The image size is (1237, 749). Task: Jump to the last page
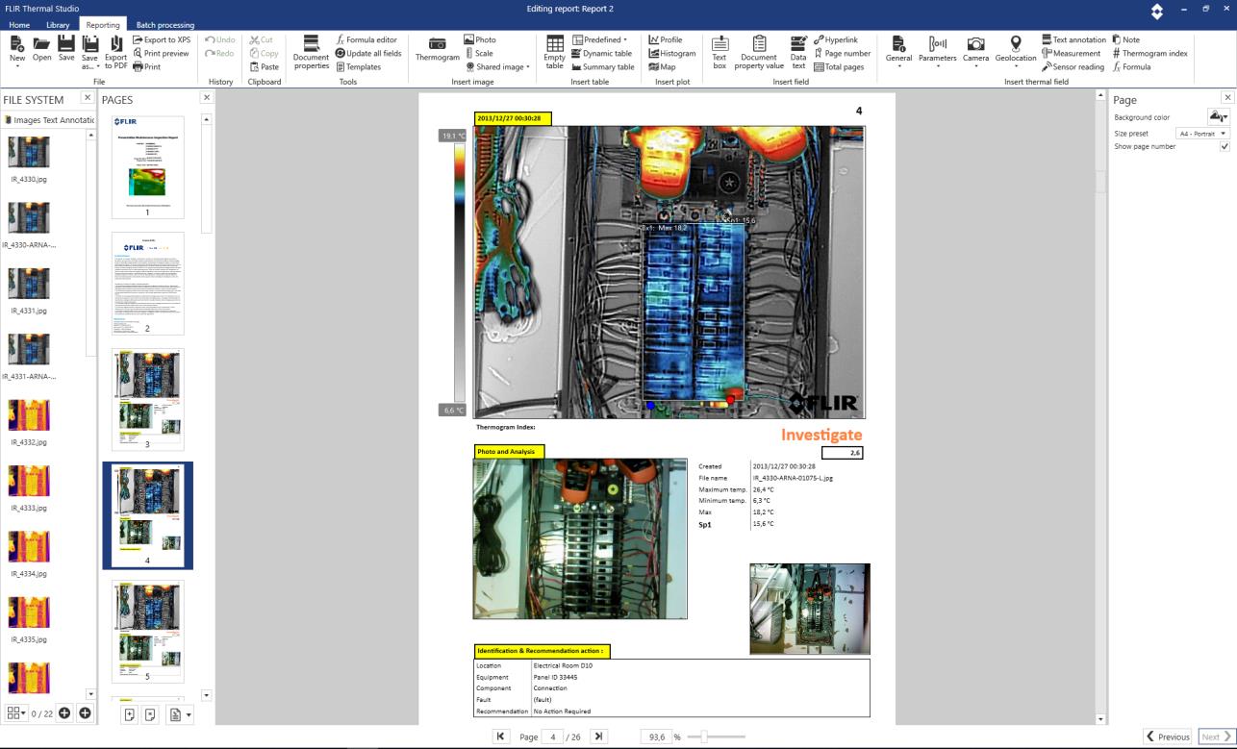(598, 737)
